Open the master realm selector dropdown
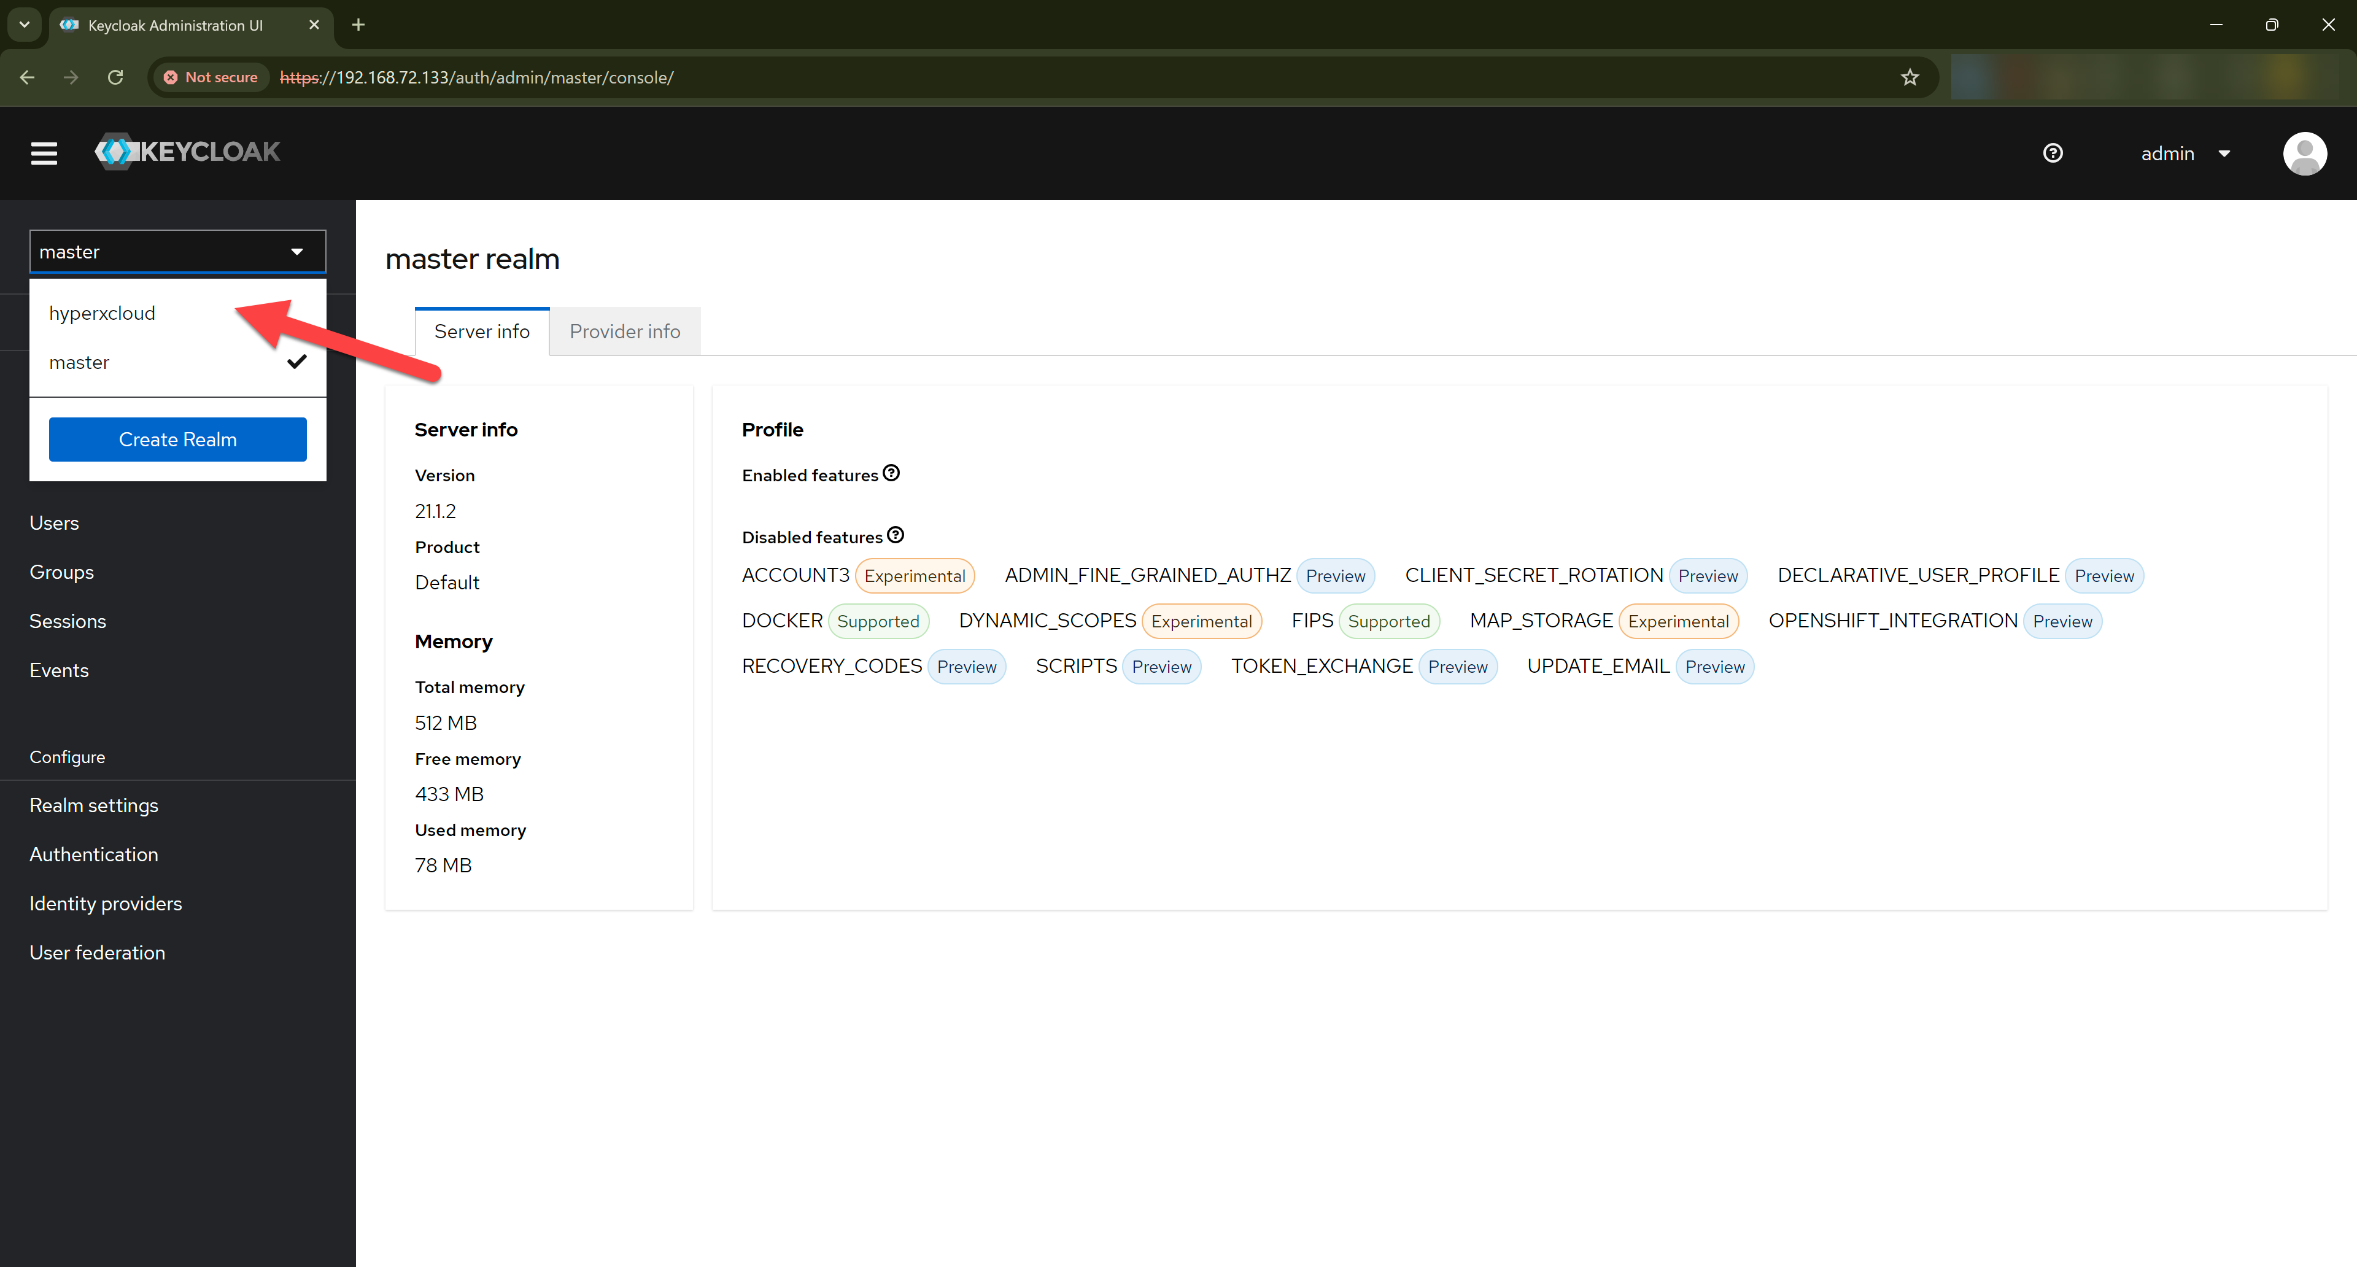The width and height of the screenshot is (2357, 1267). (177, 252)
